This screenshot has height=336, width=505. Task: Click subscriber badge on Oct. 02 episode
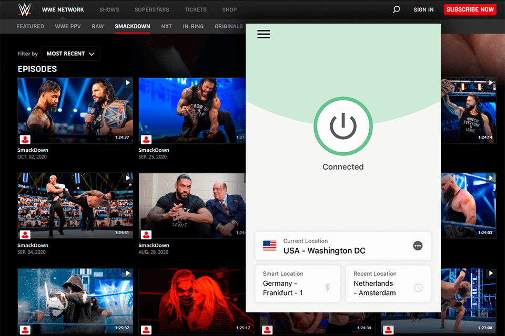[x=25, y=139]
